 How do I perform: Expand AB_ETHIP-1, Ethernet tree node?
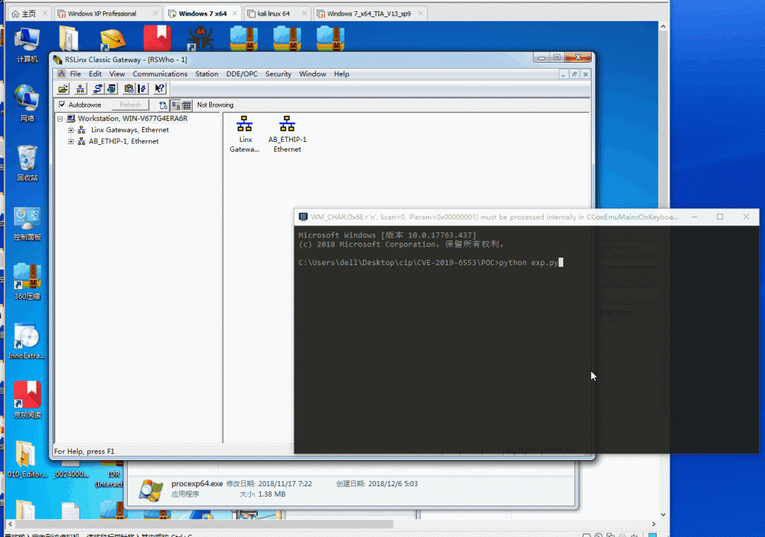71,141
